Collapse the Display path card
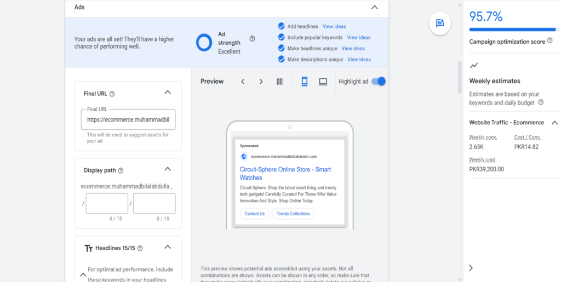Viewport: 561px width, 282px height. tap(168, 169)
